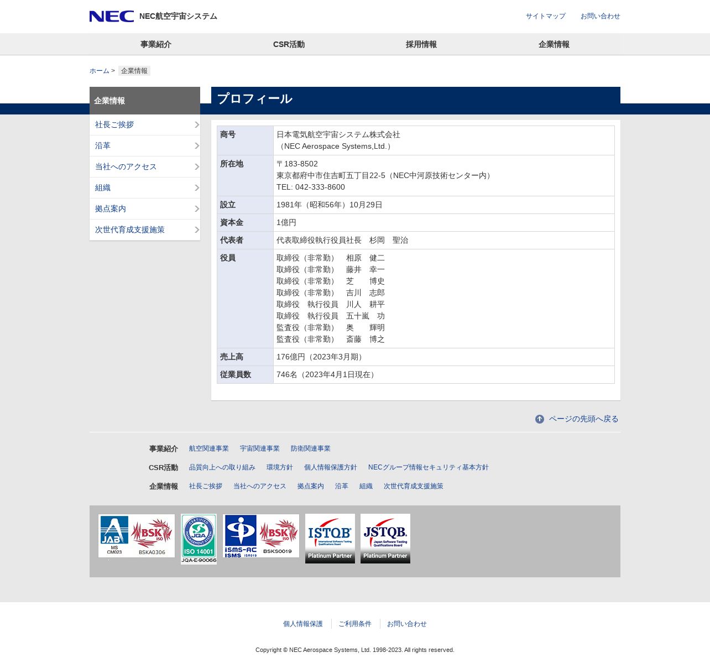This screenshot has width=710, height=668.
Task: Open 当社へのアクセス link in footer sitemap
Action: tap(260, 486)
